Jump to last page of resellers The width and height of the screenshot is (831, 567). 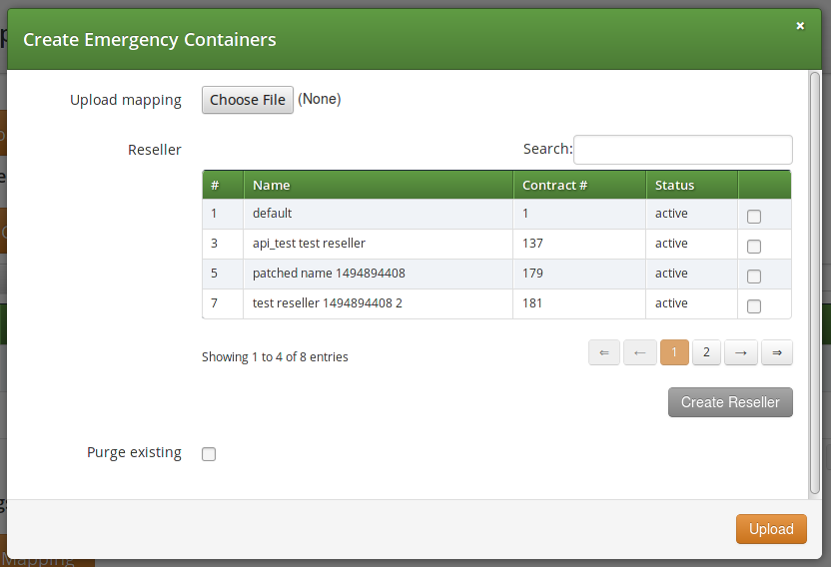coord(776,352)
